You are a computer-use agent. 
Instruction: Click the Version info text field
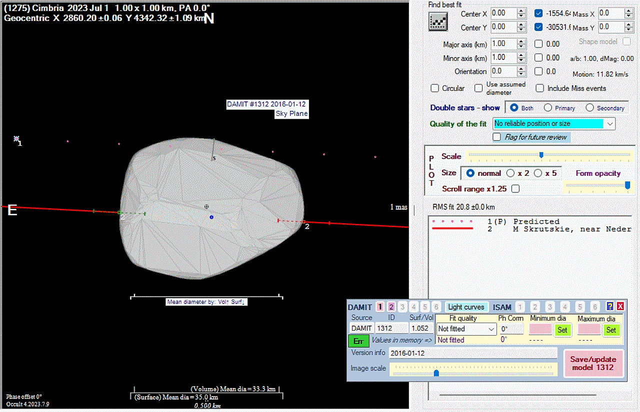pos(472,353)
